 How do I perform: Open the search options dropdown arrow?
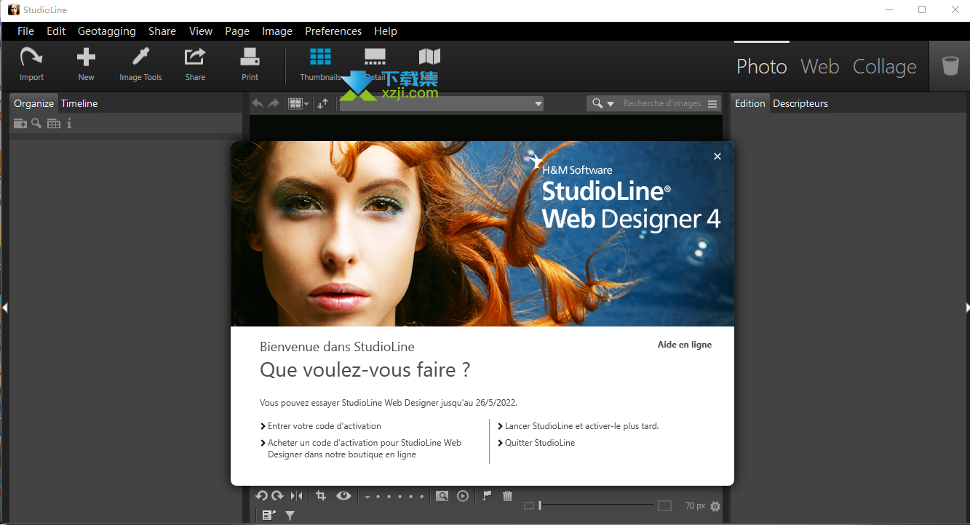tap(611, 104)
